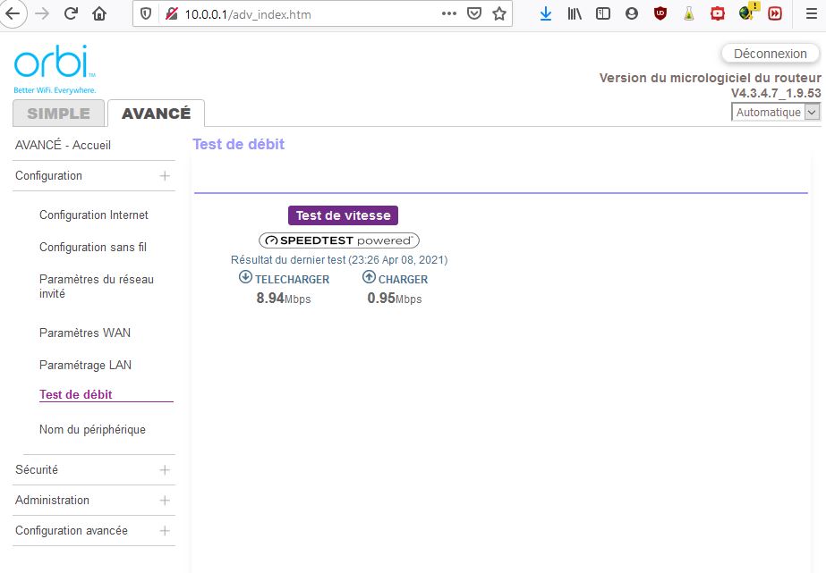Image resolution: width=826 pixels, height=573 pixels.
Task: Start the Test de vitesse
Action: click(x=343, y=215)
